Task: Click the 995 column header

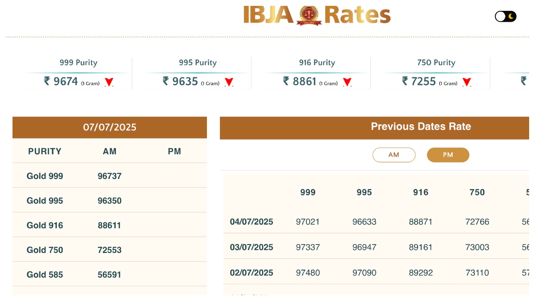Action: (364, 192)
